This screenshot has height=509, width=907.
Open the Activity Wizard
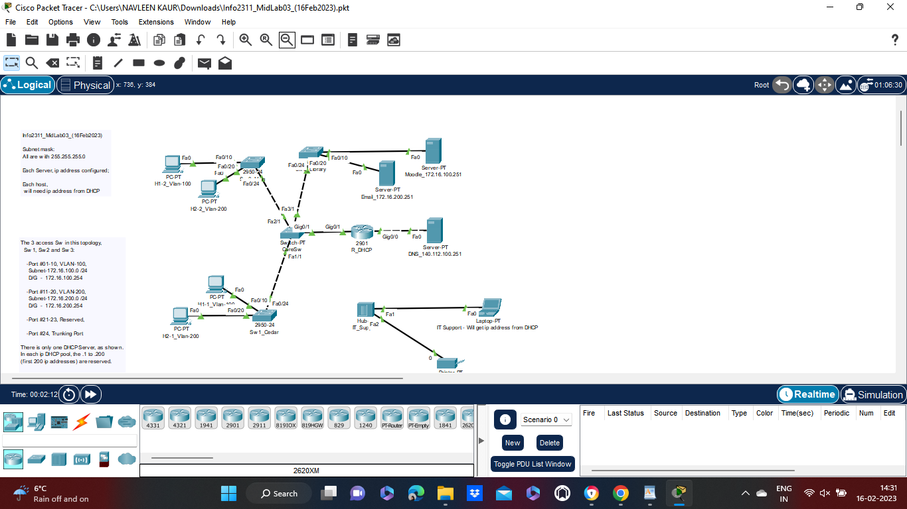pos(133,40)
